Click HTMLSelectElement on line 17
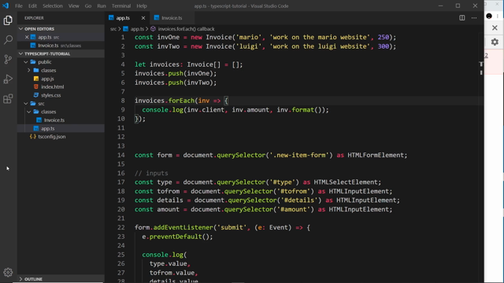This screenshot has width=504, height=283. click(x=346, y=182)
